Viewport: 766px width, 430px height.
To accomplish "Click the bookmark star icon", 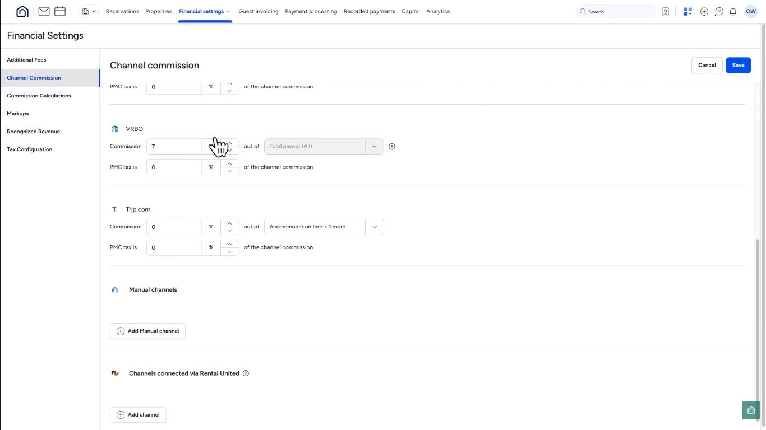I will point(666,11).
